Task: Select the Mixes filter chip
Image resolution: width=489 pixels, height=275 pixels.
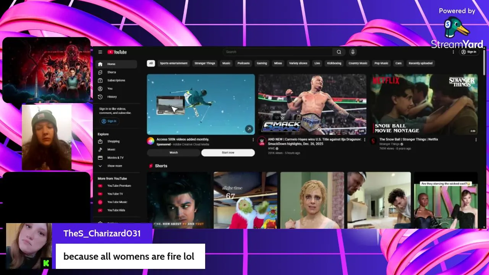Action: click(278, 63)
